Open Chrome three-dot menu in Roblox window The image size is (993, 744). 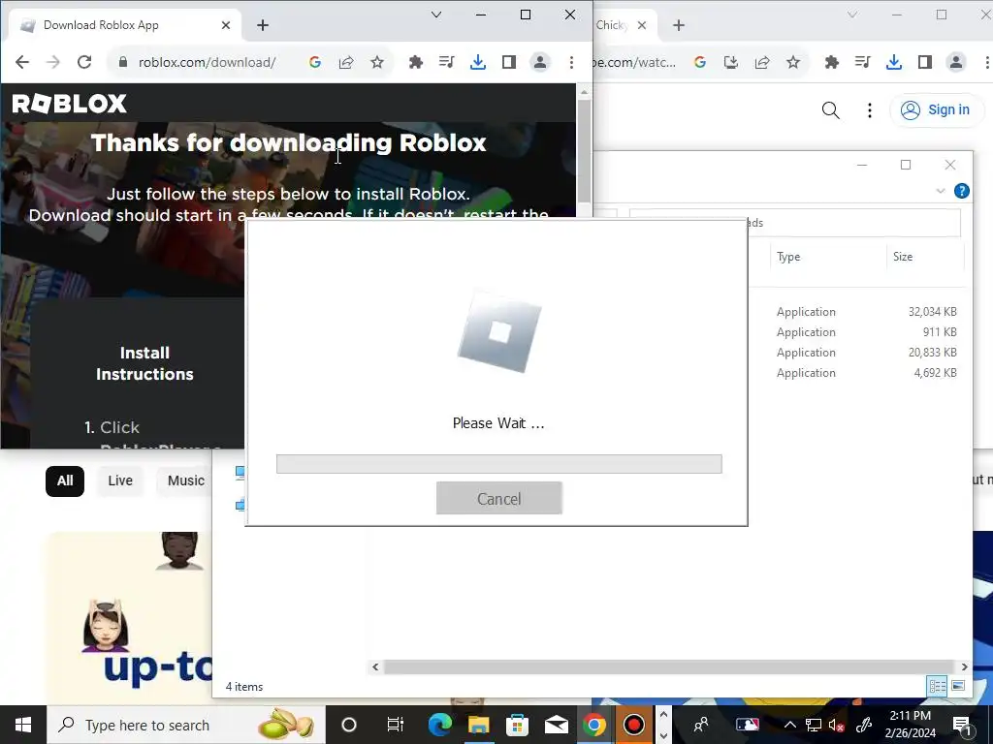pos(571,62)
